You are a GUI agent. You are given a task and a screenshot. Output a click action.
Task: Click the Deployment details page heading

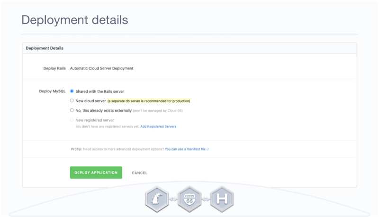point(75,20)
